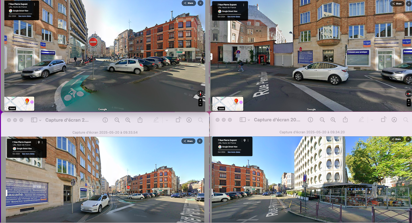
Task: Rotate the image in bottom-left Preview window
Action: [178, 120]
